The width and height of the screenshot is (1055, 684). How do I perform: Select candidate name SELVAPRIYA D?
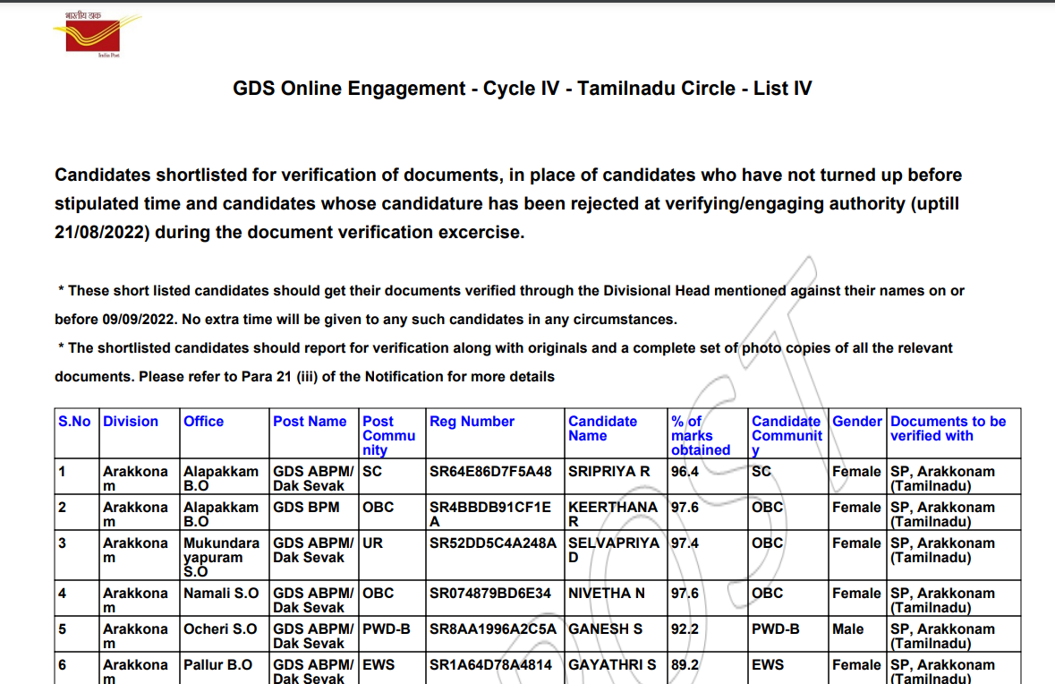point(614,550)
